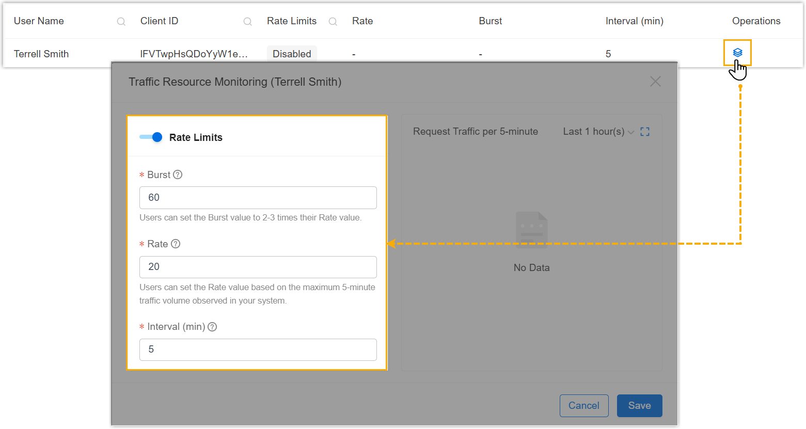Open the Last 1 hour(s) dropdown
Screen dimensions: 806x429
[x=598, y=132]
